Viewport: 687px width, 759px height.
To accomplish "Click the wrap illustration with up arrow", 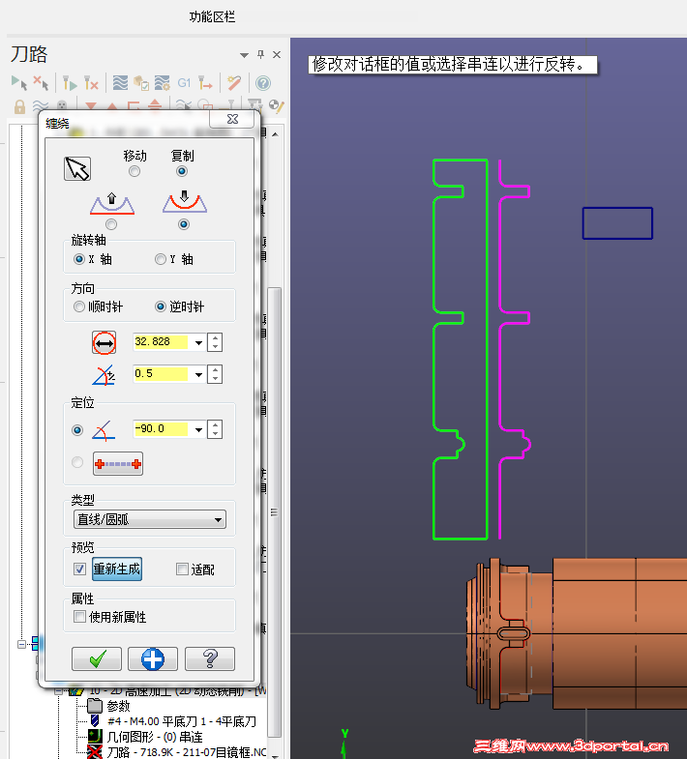I will click(112, 203).
